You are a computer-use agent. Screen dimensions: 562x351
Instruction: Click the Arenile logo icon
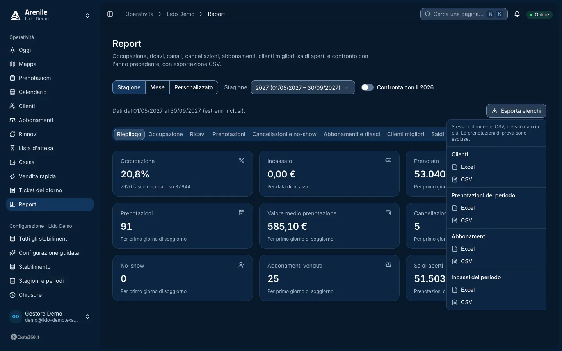click(x=15, y=15)
